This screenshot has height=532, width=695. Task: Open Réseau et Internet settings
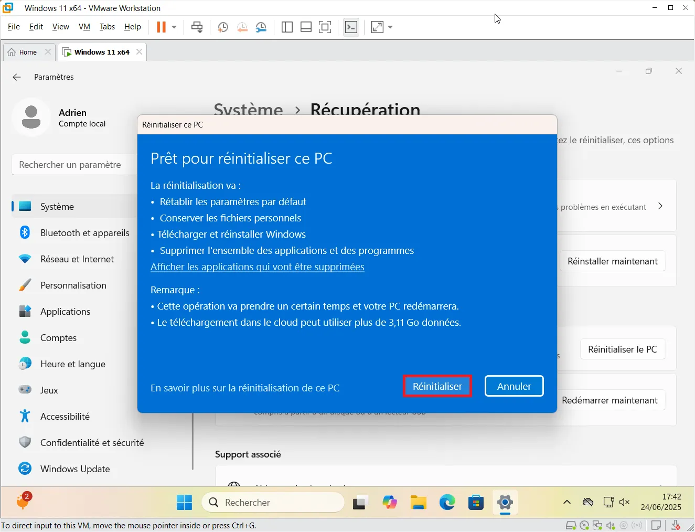click(74, 259)
